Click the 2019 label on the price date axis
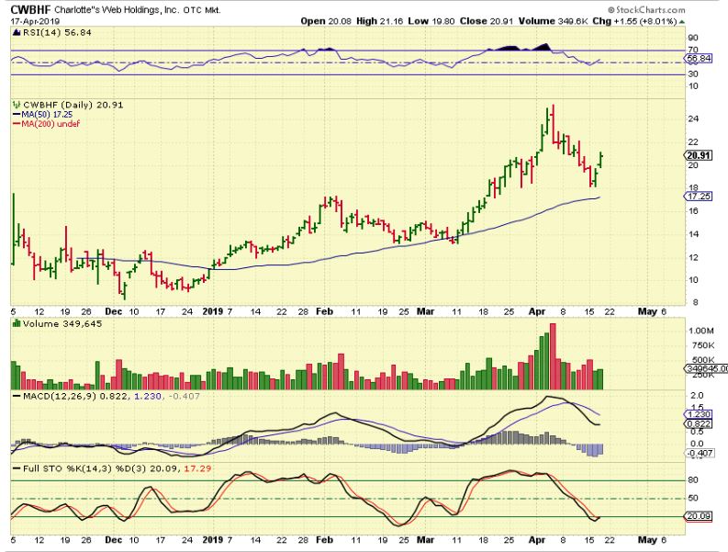 coord(213,311)
